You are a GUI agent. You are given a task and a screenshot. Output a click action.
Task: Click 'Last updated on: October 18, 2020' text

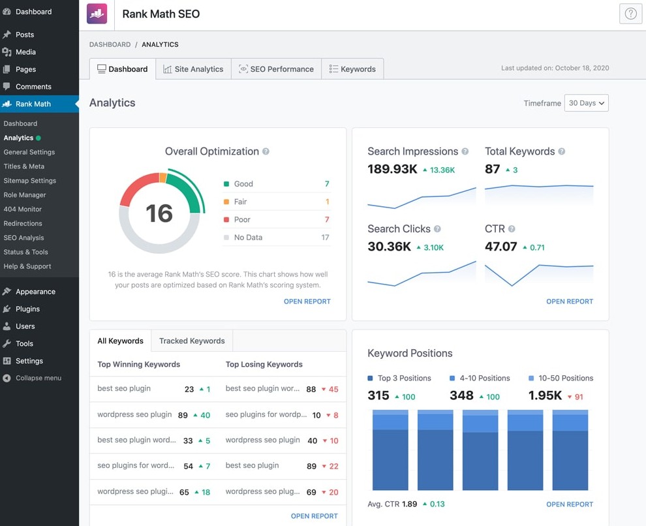[x=555, y=68]
